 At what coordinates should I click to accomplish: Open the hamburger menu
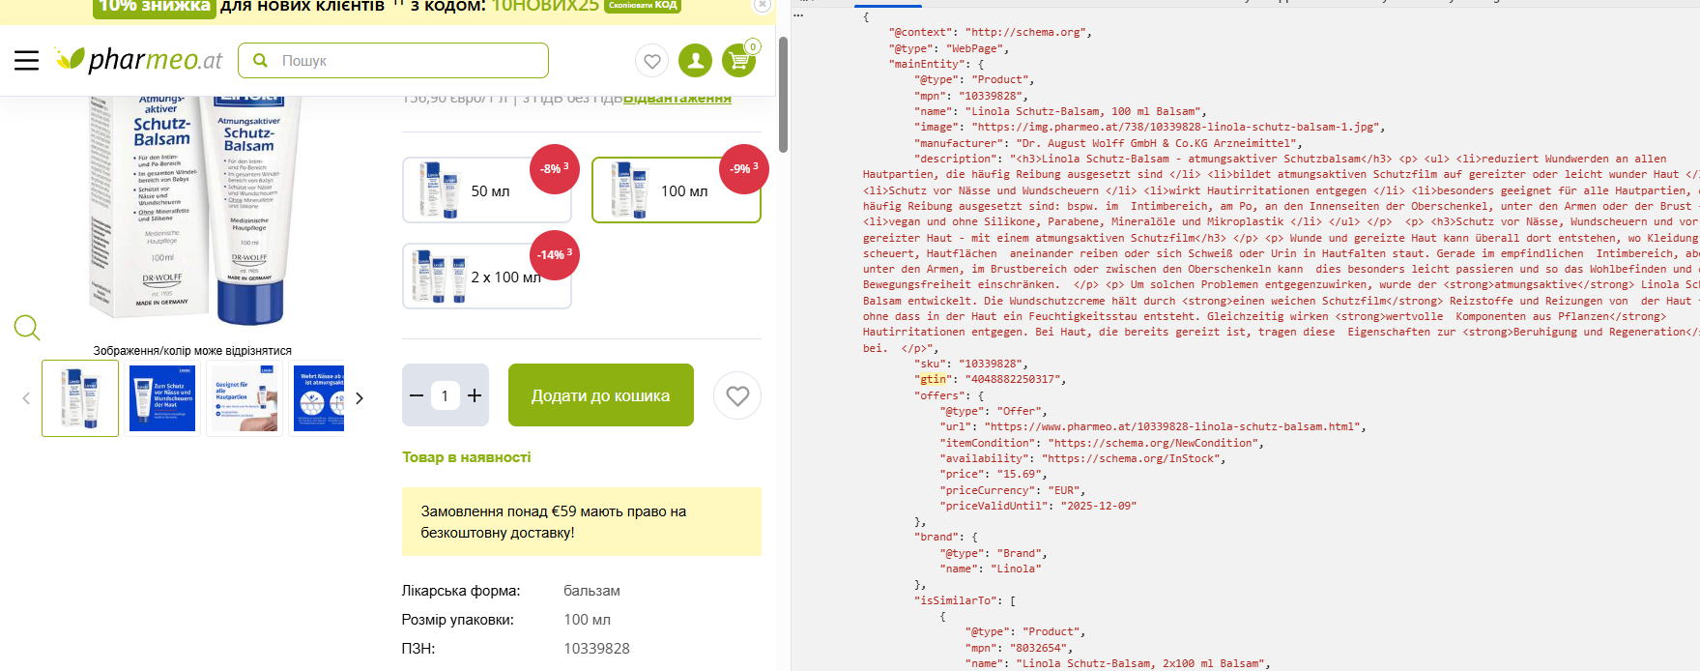pyautogui.click(x=27, y=61)
